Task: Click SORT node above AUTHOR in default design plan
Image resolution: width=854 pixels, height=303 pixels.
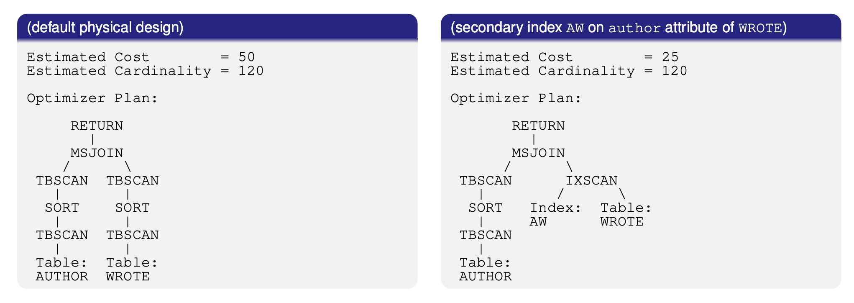Action: pyautogui.click(x=62, y=208)
